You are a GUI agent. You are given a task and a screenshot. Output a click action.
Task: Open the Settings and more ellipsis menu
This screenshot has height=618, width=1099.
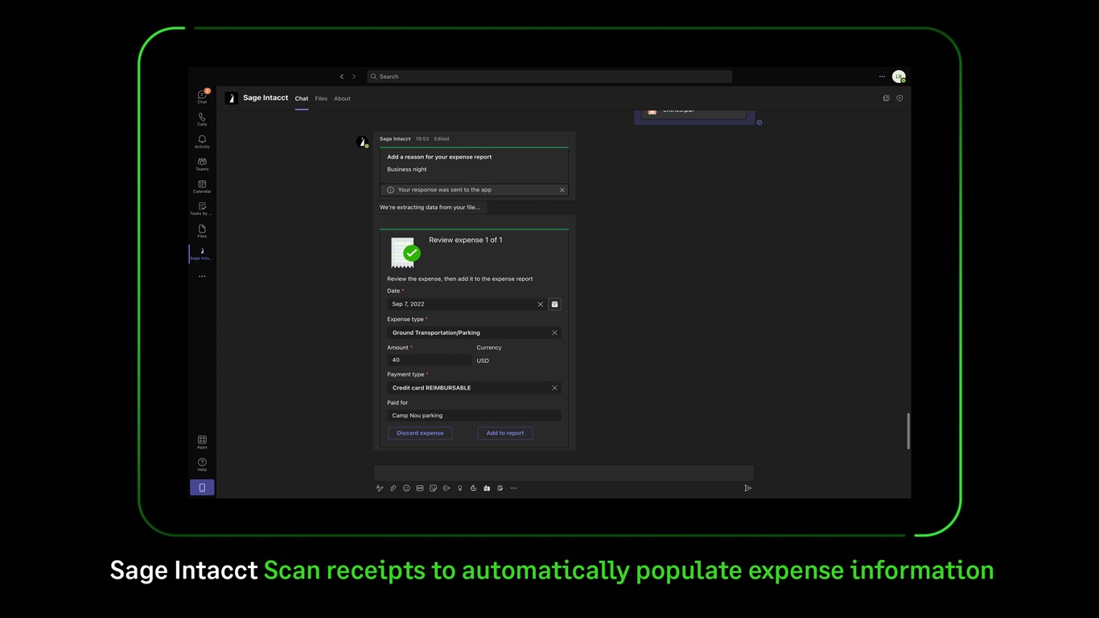pyautogui.click(x=882, y=76)
